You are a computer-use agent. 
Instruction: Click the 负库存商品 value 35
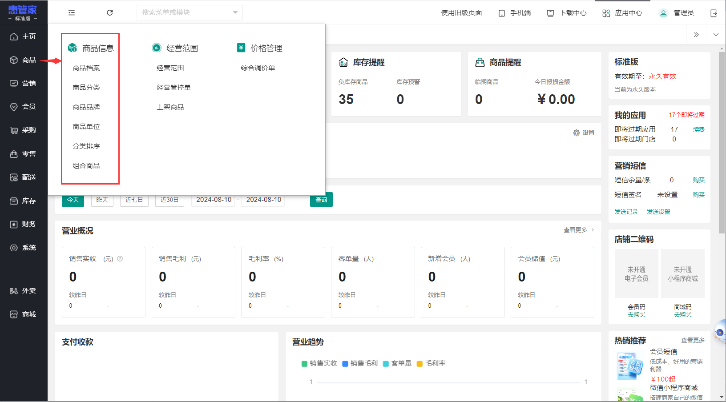[x=346, y=100]
